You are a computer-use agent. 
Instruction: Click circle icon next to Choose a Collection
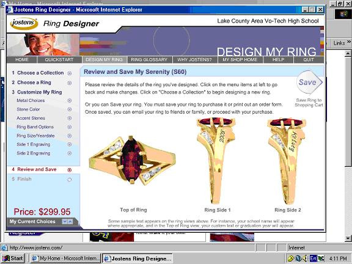pos(70,73)
